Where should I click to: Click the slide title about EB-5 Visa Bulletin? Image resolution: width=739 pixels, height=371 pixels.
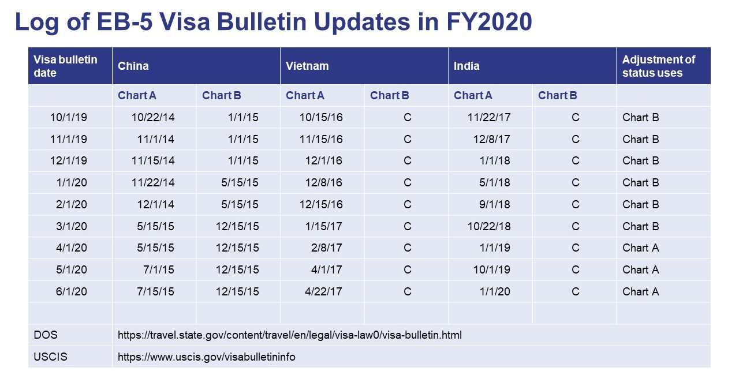point(273,23)
